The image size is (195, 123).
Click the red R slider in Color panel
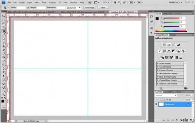(x=172, y=18)
